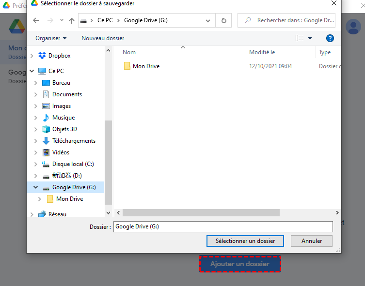The height and width of the screenshot is (286, 365).
Task: Click the drive icon in address bar
Action: 83,21
